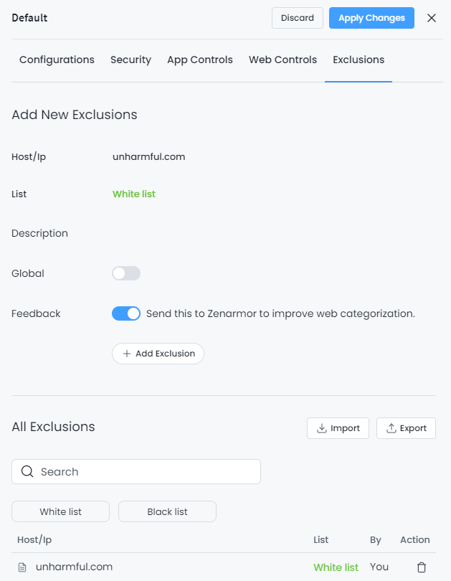
Task: Click the List column header
Action: (x=321, y=540)
